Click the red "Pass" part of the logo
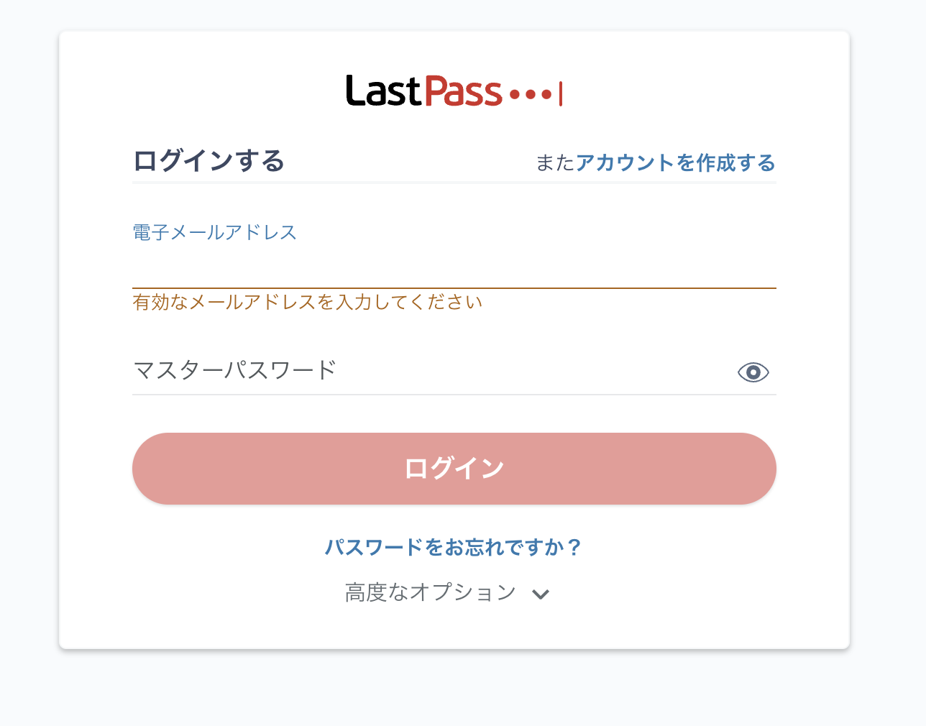The width and height of the screenshot is (926, 726). pyautogui.click(x=463, y=92)
